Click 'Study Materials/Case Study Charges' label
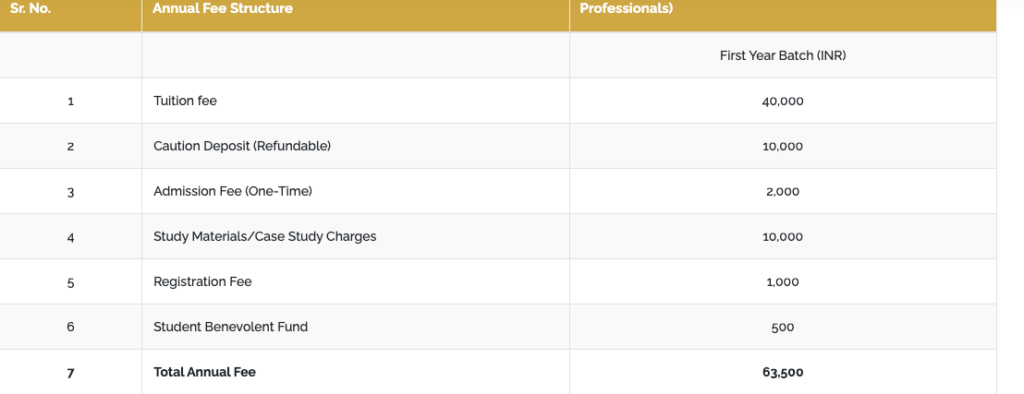 (264, 236)
